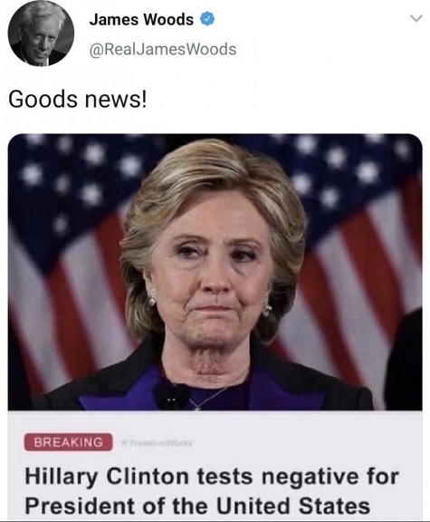Viewport: 430px width, 522px height.
Task: Open the circular profile avatar photo
Action: coord(41,34)
